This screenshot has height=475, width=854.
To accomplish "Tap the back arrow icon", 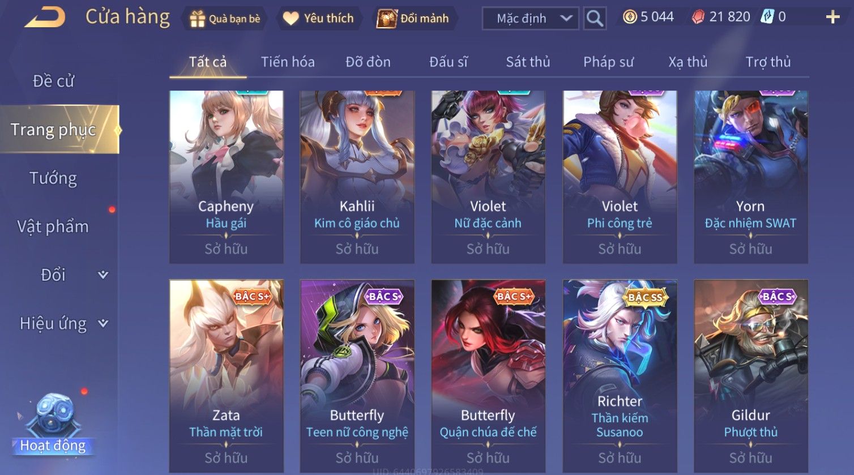I will 45,17.
